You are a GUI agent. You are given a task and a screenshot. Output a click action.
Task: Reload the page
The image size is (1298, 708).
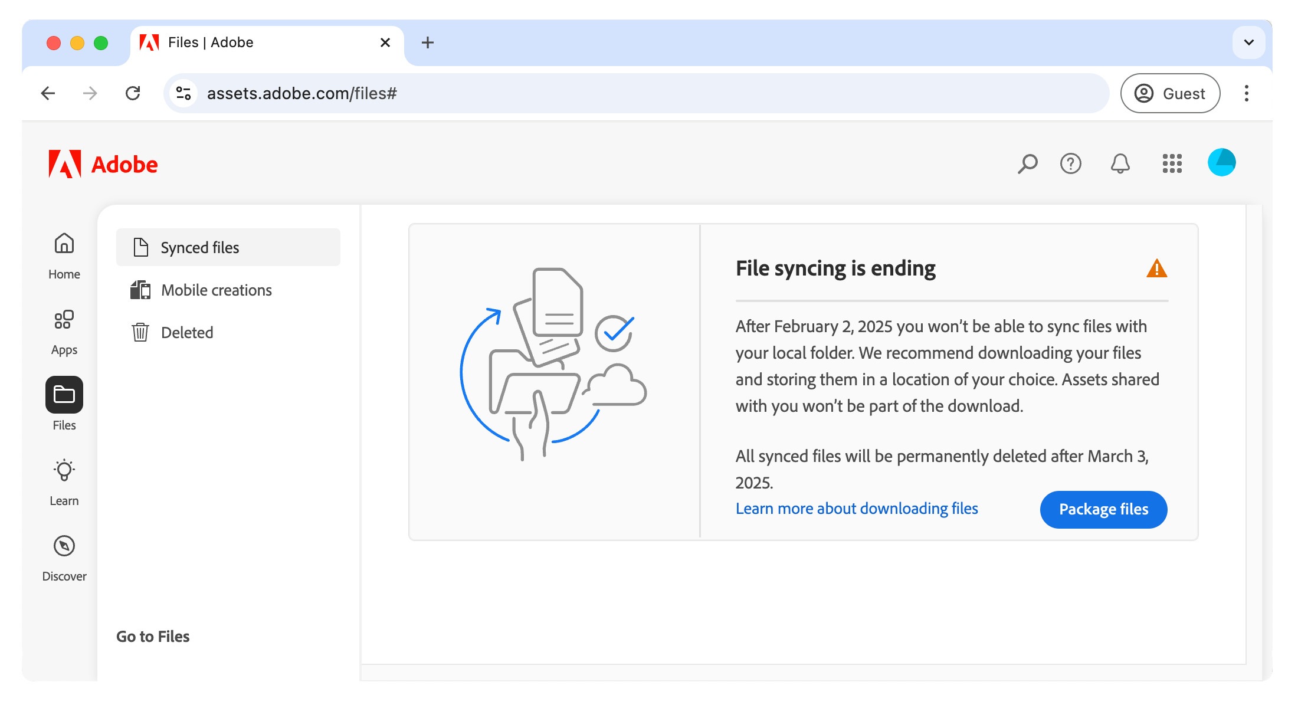click(x=133, y=93)
